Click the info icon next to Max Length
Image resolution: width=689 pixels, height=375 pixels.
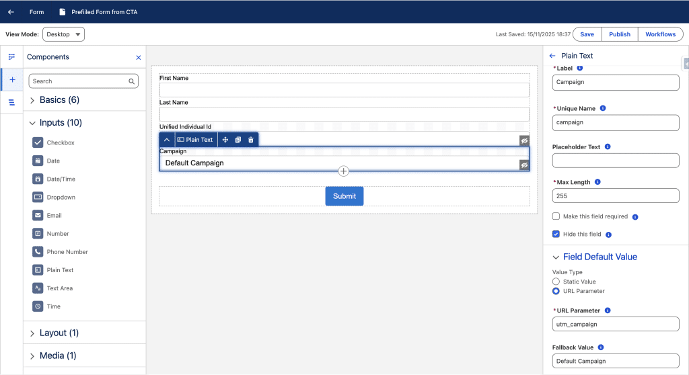point(597,182)
